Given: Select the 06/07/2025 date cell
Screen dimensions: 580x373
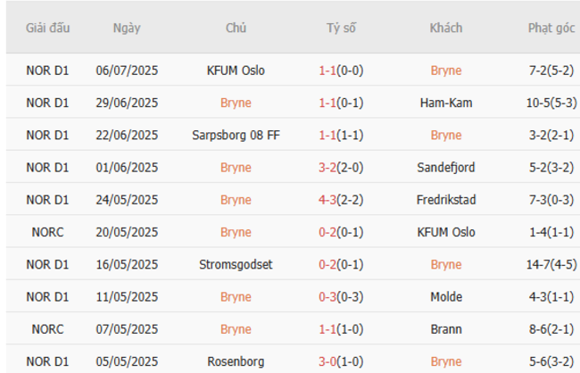Looking at the screenshot, I should tap(127, 70).
